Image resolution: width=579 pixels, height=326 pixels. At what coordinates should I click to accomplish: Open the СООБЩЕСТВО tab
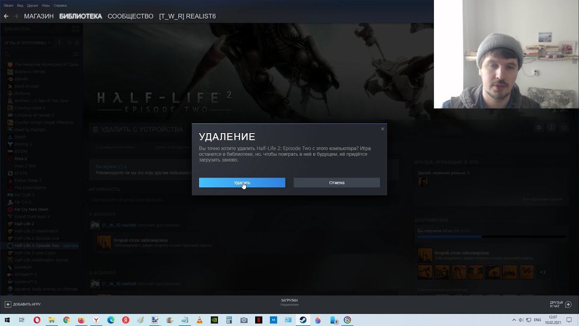[130, 16]
